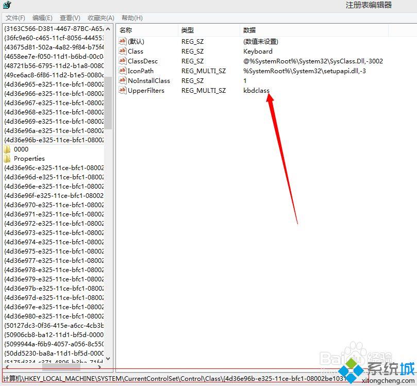417x386 pixels.
Task: Open the 0000 subkey
Action: pos(21,149)
